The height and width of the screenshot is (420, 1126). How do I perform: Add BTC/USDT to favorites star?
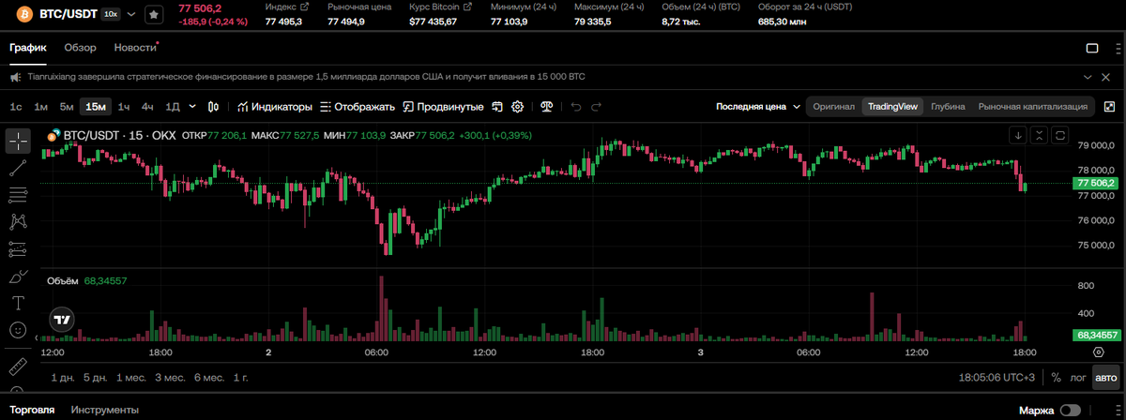(x=154, y=15)
